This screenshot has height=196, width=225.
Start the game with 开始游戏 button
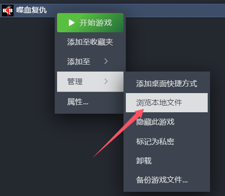pos(90,23)
